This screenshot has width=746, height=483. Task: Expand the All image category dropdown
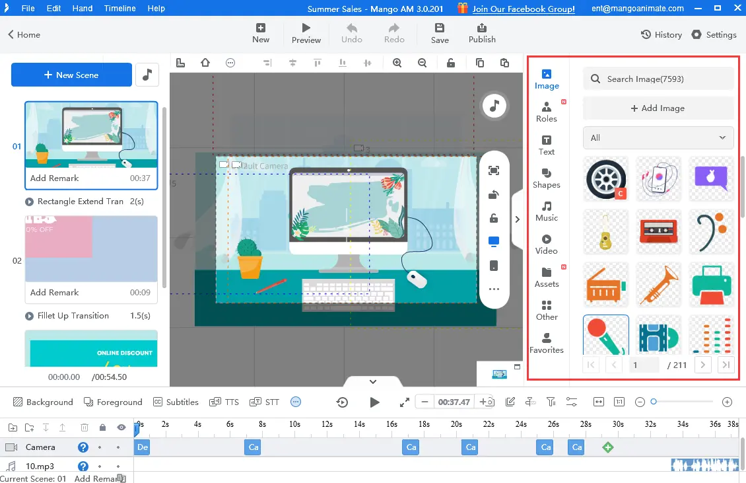(x=658, y=137)
